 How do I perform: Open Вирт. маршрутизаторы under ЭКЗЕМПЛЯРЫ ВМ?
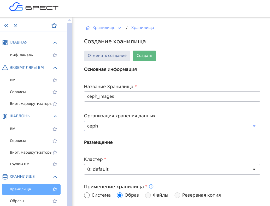click(31, 104)
